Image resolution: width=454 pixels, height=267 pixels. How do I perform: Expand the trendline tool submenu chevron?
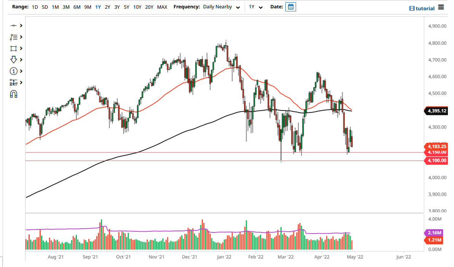(21, 25)
